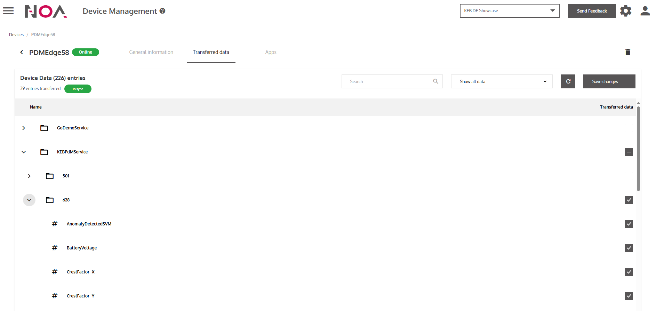Go back using arrow beside PDMEdge58
The height and width of the screenshot is (311, 656).
tap(22, 52)
